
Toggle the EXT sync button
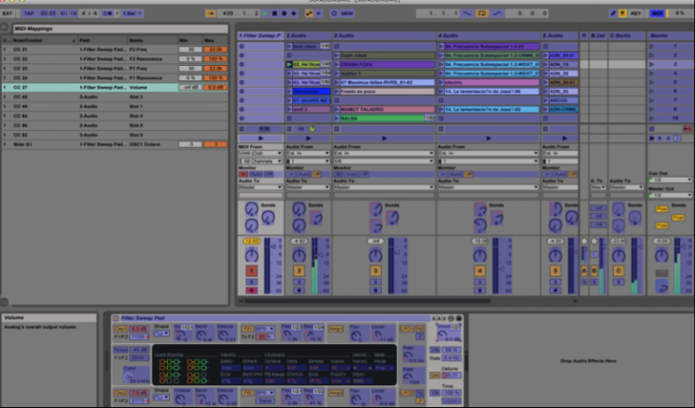(x=8, y=13)
